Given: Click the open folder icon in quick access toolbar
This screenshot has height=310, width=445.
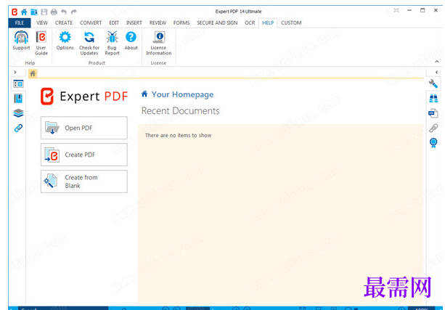Looking at the screenshot, I should click(x=34, y=12).
